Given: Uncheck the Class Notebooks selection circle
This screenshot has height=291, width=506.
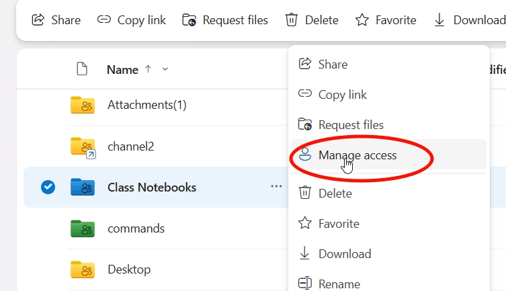Looking at the screenshot, I should (48, 188).
